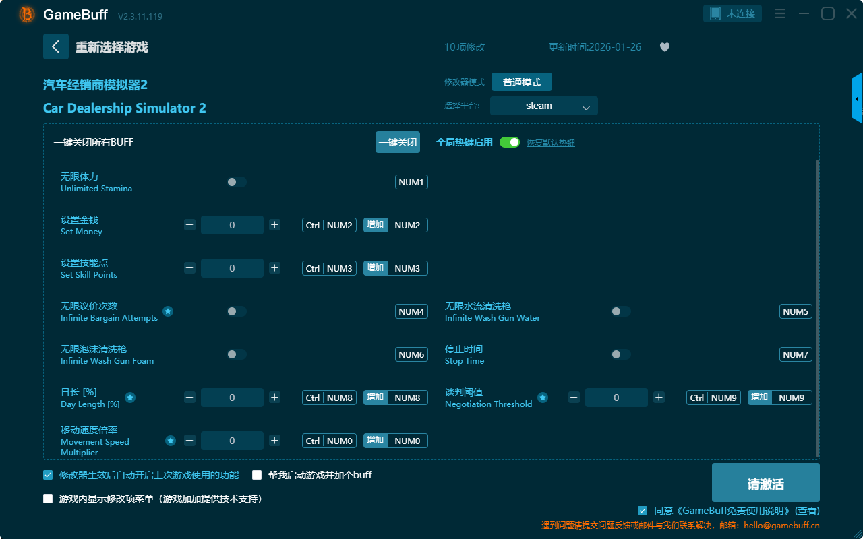Toggle the global hotkey enable switch
The width and height of the screenshot is (863, 539).
[510, 142]
